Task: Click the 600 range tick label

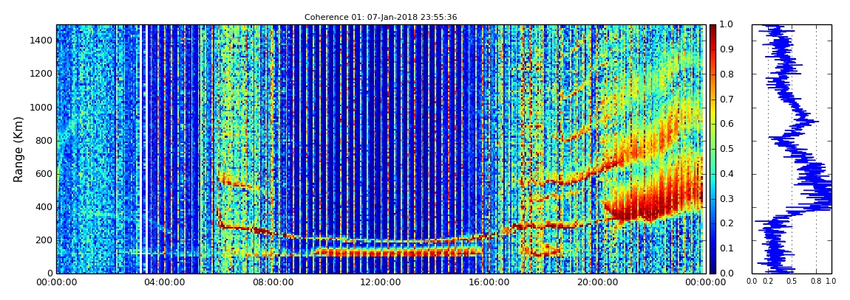Action: click(44, 174)
